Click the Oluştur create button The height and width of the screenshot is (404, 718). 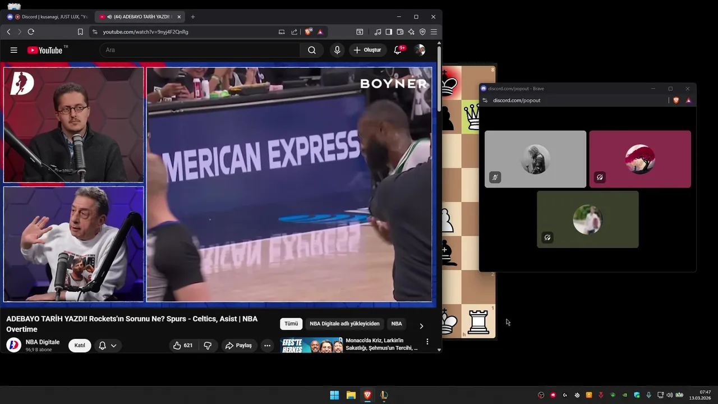(368, 50)
